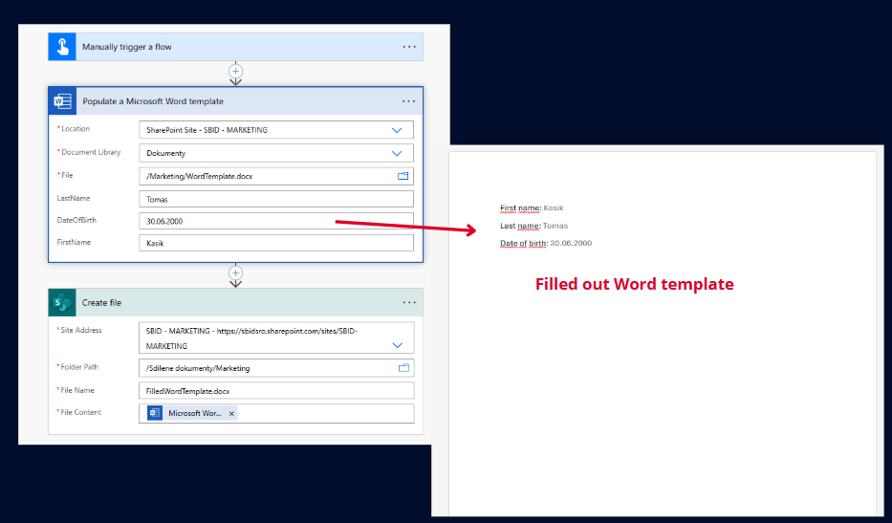Click the File field with /Marketing/WordTemplate.docx
Image resolution: width=892 pixels, height=523 pixels.
pos(276,176)
